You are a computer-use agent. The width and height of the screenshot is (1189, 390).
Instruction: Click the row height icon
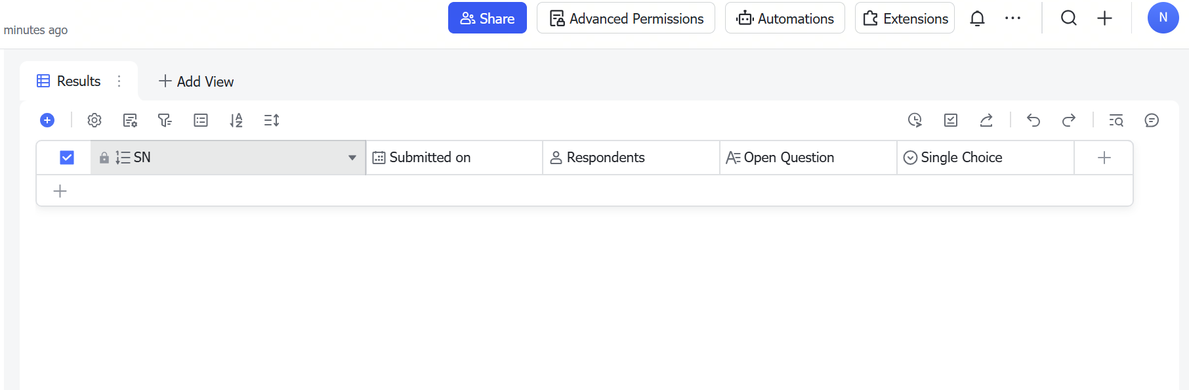tap(272, 120)
